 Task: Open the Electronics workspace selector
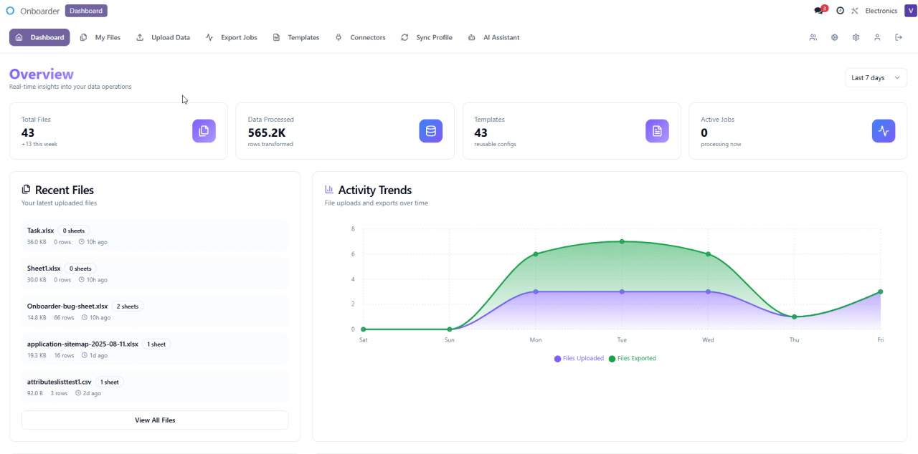tap(881, 11)
